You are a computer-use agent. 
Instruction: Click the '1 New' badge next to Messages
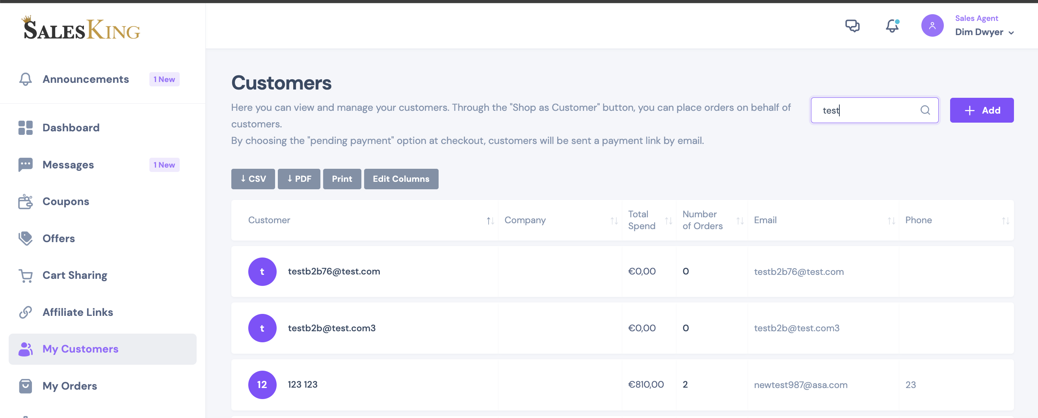tap(164, 164)
